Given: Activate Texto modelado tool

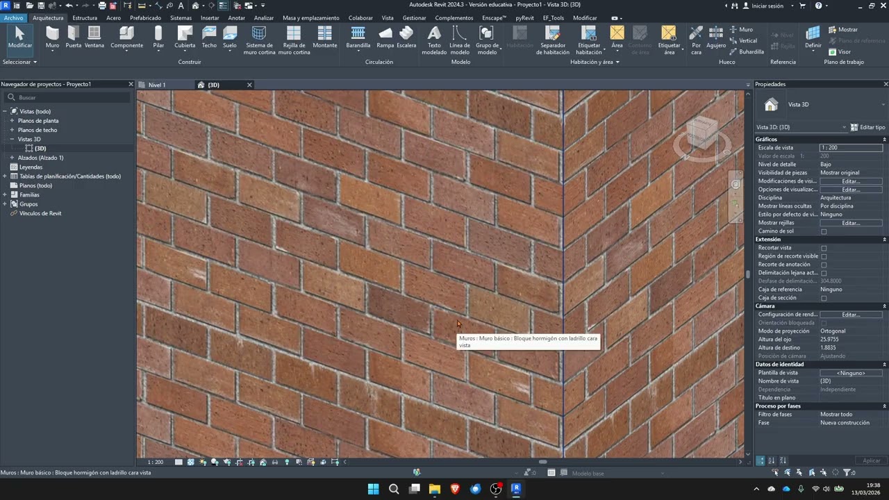Looking at the screenshot, I should [x=434, y=40].
